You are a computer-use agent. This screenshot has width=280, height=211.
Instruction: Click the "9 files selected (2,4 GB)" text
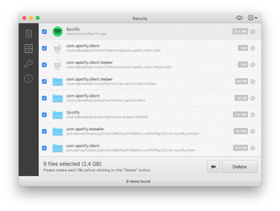72,164
